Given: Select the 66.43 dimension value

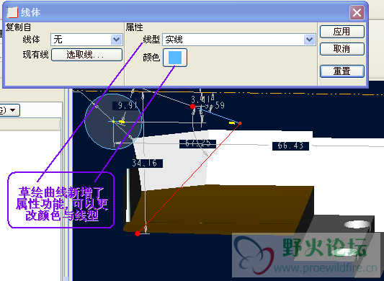Looking at the screenshot, I should (290, 146).
